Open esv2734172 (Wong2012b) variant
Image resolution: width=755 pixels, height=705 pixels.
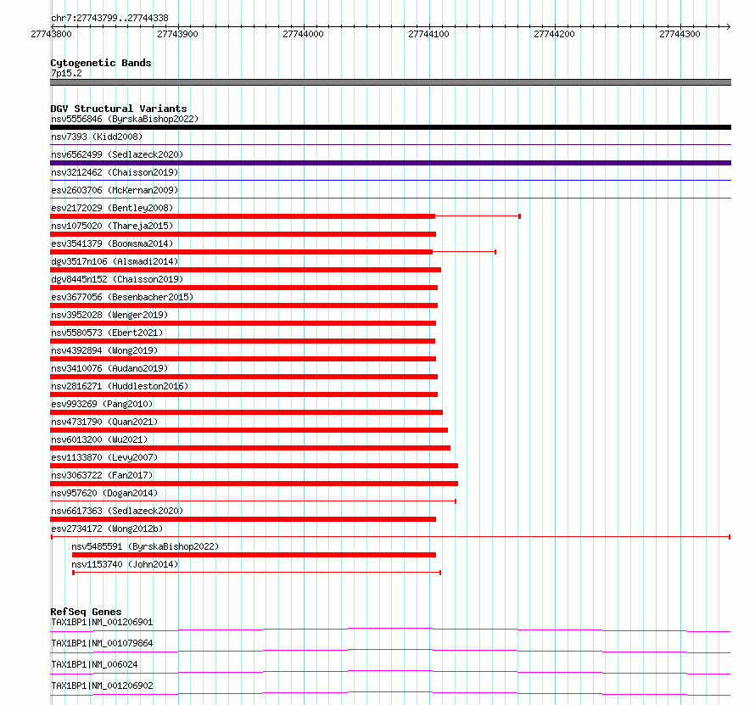pos(107,529)
